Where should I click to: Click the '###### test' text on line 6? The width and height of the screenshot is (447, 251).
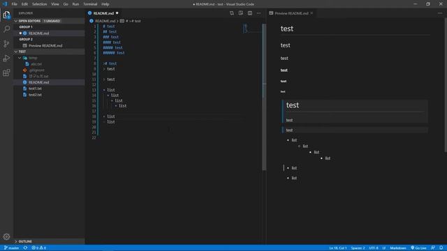coord(114,53)
